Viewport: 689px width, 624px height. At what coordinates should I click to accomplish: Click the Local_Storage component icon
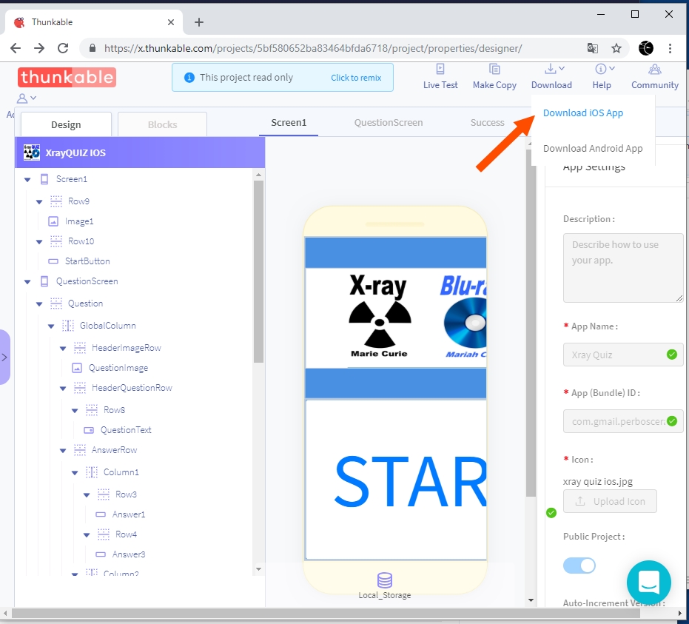(385, 580)
